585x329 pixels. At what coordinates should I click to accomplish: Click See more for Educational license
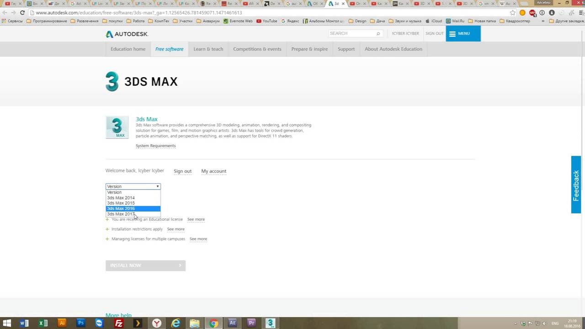click(196, 219)
